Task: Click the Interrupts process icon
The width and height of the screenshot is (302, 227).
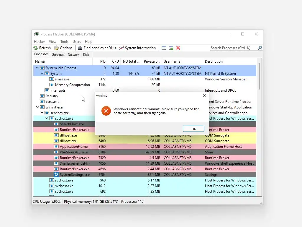Action: (47, 90)
